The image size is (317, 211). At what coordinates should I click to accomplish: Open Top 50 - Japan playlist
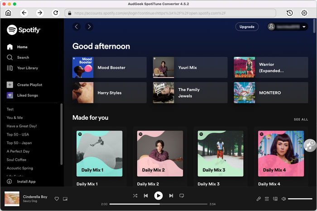click(x=19, y=143)
